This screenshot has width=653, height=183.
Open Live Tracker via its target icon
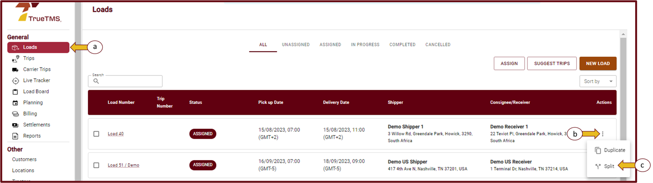pos(15,81)
